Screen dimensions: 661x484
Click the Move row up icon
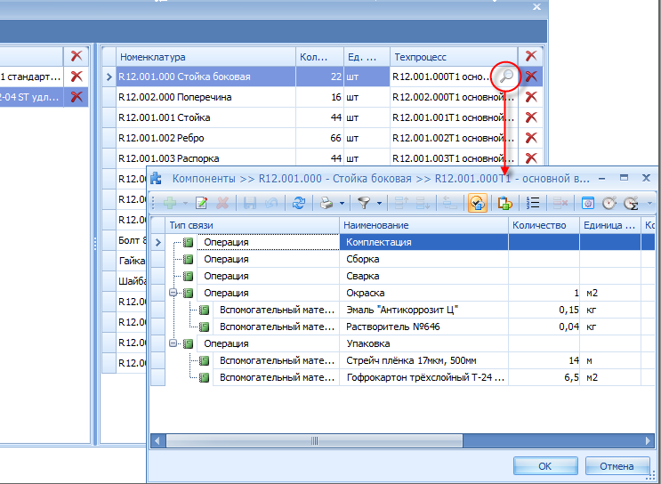click(x=401, y=203)
